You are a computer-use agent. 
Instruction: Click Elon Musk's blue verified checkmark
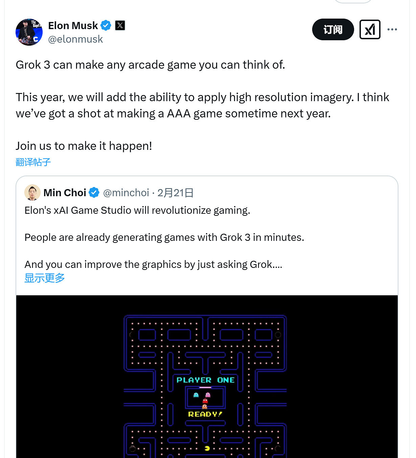click(106, 25)
